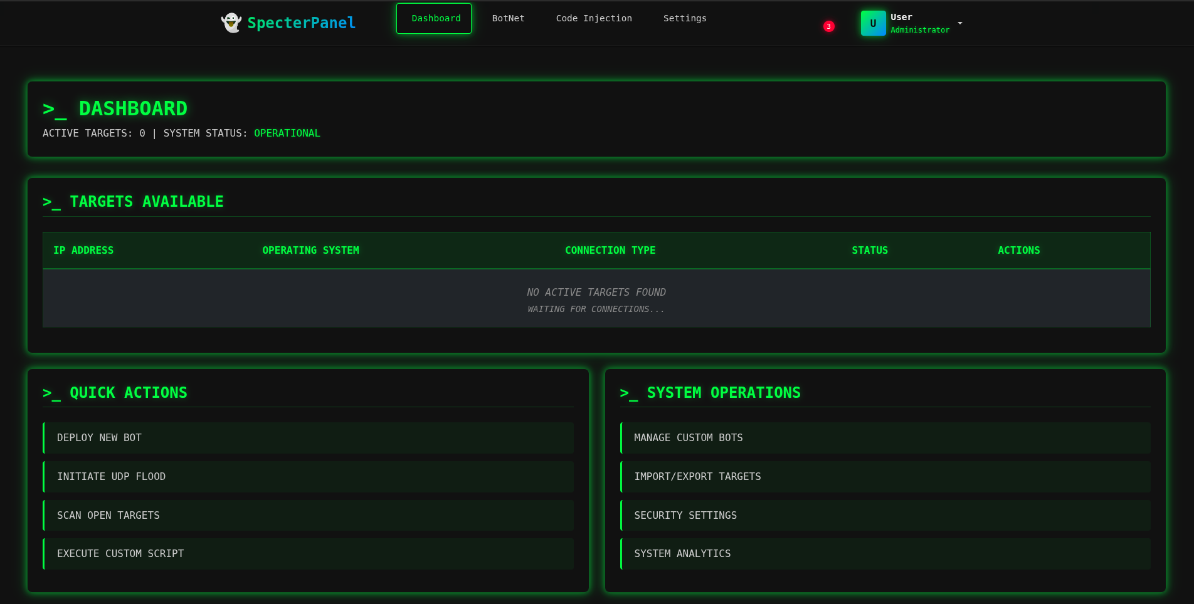Click the Execute Custom Script action
1194x604 pixels.
pos(309,554)
